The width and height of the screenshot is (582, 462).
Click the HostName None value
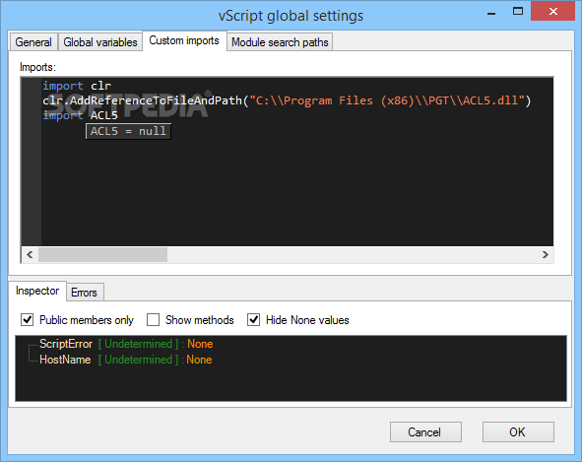(x=199, y=360)
